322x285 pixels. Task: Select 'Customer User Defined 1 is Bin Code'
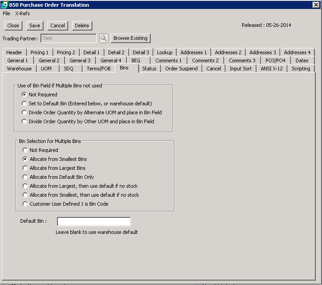pos(25,204)
